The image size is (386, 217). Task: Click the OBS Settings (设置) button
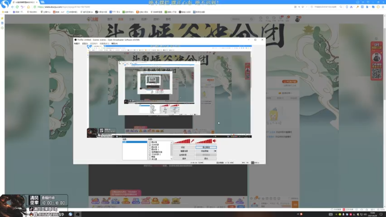184,147
